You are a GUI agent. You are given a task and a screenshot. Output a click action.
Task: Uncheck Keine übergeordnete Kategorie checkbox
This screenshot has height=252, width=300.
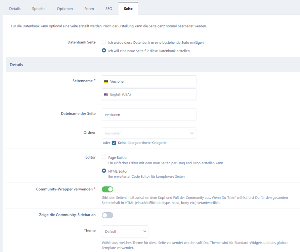tap(114, 143)
